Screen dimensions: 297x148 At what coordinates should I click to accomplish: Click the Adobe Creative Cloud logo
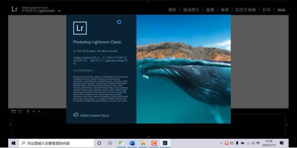click(76, 115)
